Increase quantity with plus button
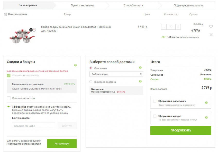This screenshot has height=152, width=218. [x=178, y=27]
